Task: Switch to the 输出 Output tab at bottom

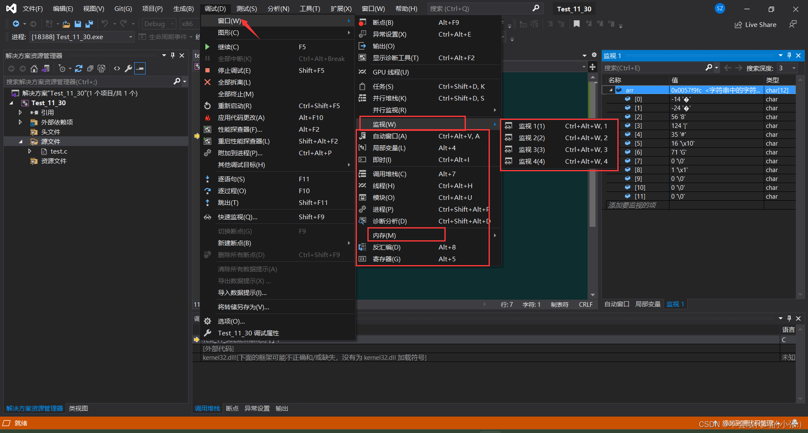Action: coord(282,409)
